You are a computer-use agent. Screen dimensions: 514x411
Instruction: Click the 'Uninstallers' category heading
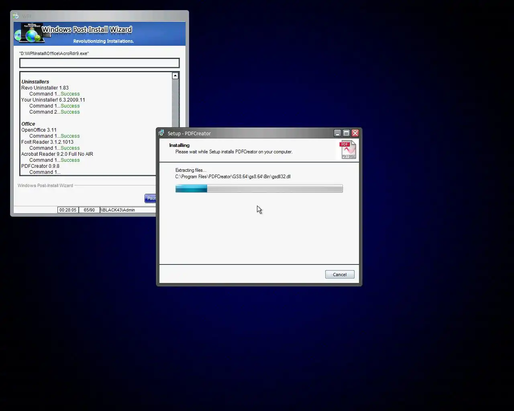coord(35,82)
